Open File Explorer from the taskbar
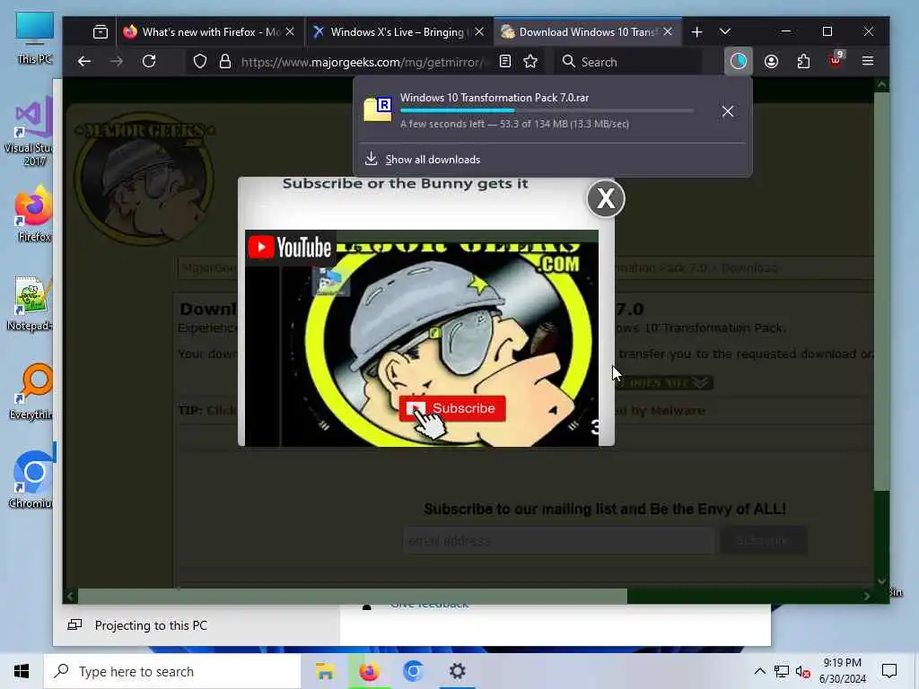This screenshot has height=689, width=919. 325,671
